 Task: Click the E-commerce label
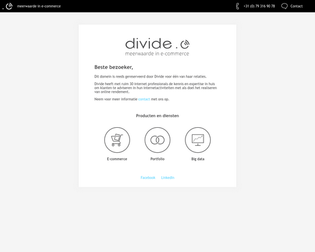pyautogui.click(x=117, y=159)
